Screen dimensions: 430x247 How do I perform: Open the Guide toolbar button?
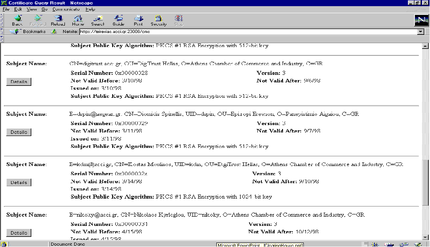[118, 20]
